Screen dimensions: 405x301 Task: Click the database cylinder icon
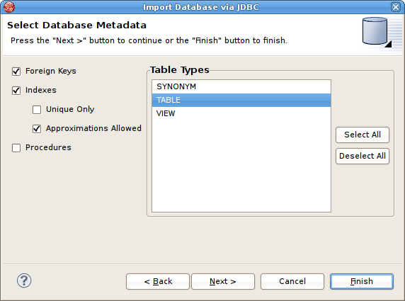(x=377, y=32)
